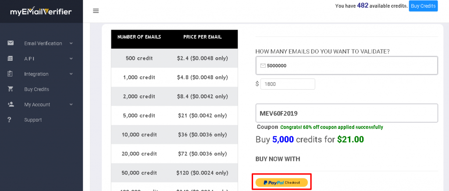The height and width of the screenshot is (191, 449).
Task: Expand the API submenu arrow
Action: (x=71, y=59)
